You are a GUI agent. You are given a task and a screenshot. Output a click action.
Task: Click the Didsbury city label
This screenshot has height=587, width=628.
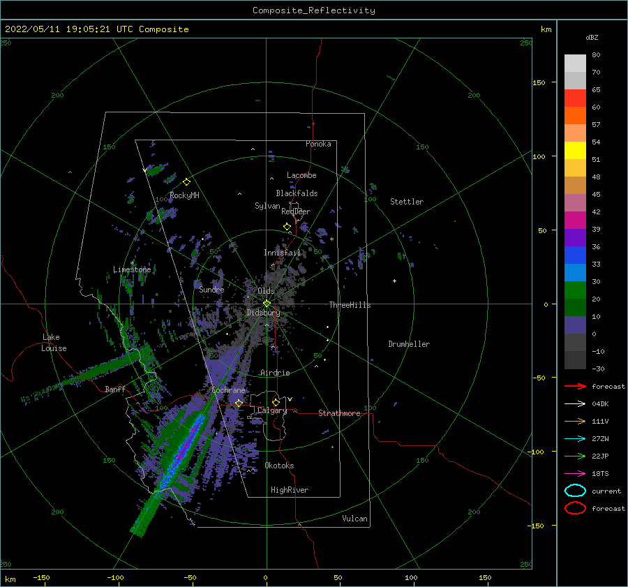click(x=264, y=313)
